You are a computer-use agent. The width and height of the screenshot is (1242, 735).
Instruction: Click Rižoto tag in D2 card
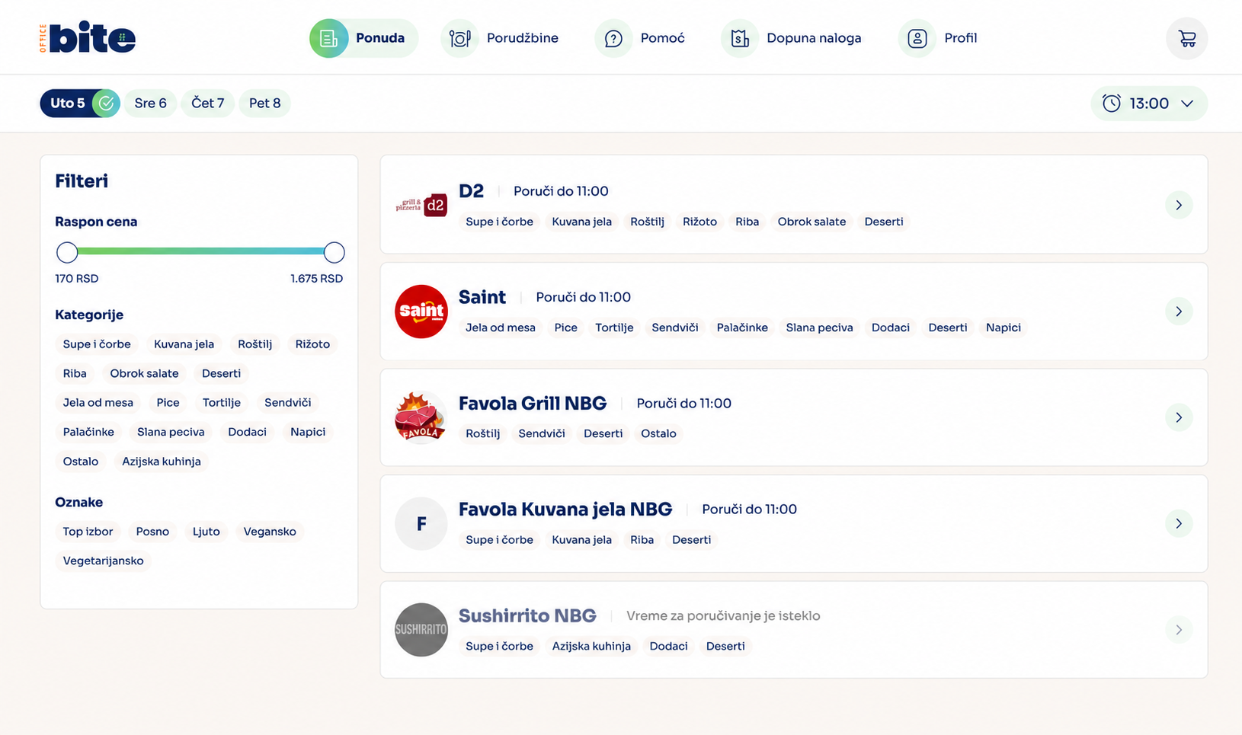click(x=700, y=222)
